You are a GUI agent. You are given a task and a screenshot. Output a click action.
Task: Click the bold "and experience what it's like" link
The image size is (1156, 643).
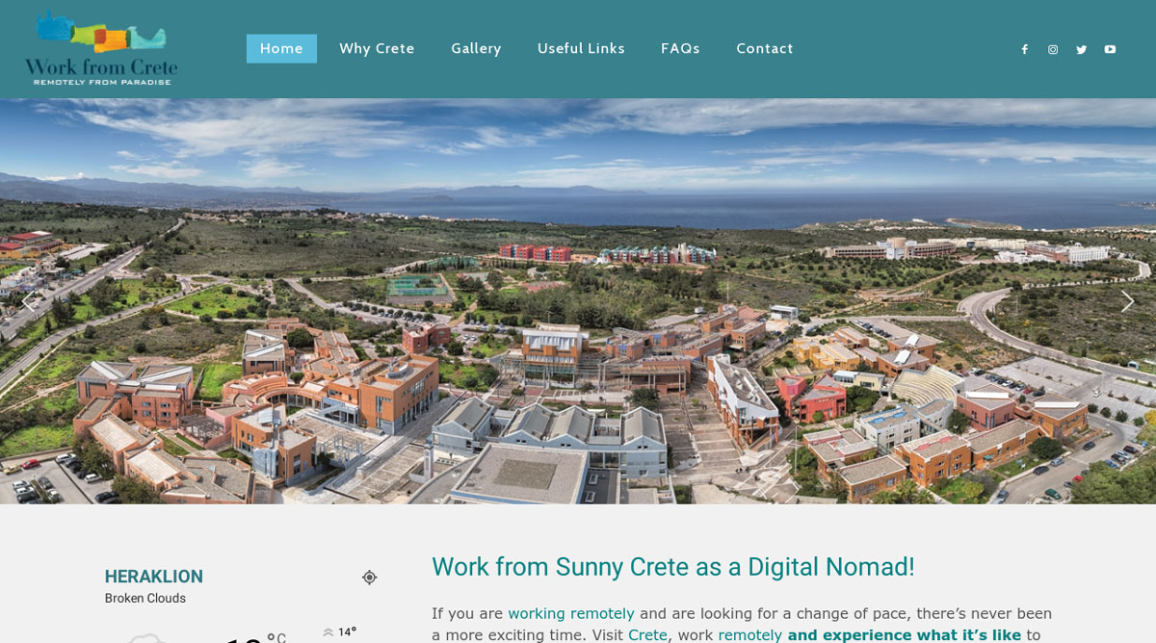point(904,635)
